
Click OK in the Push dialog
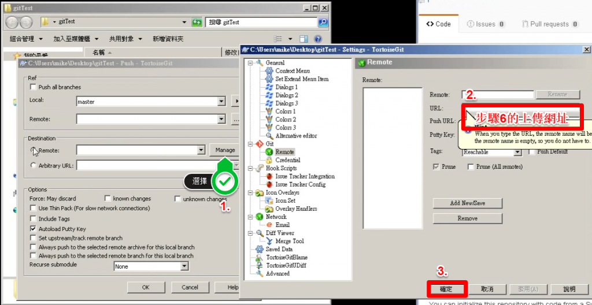[146, 288]
